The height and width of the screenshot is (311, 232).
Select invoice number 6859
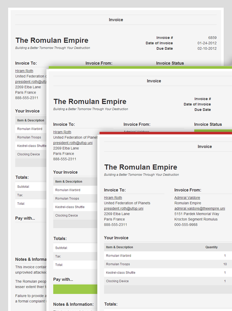click(x=213, y=38)
